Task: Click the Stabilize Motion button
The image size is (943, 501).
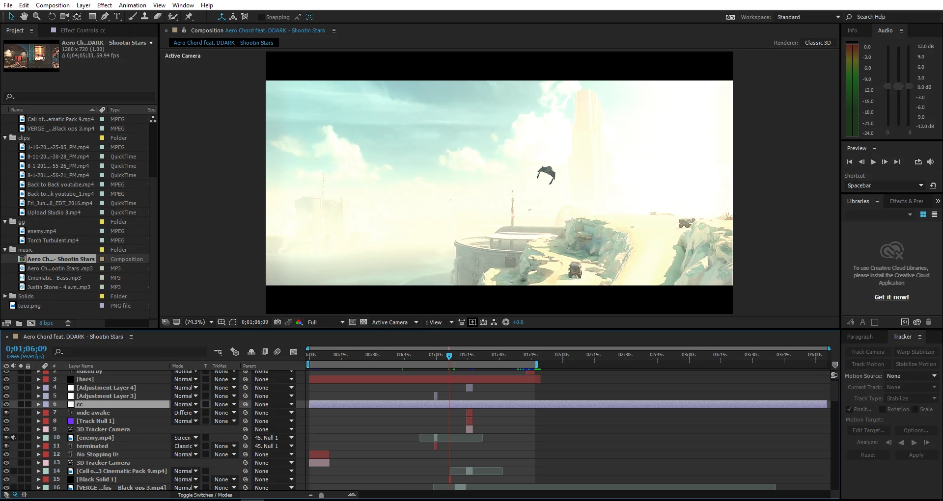Action: [915, 364]
